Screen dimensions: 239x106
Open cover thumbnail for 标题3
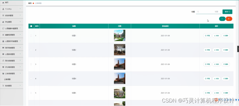[x=120, y=64]
